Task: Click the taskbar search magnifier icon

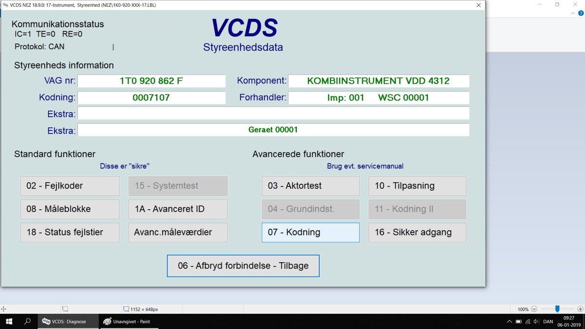Action: pyautogui.click(x=28, y=322)
